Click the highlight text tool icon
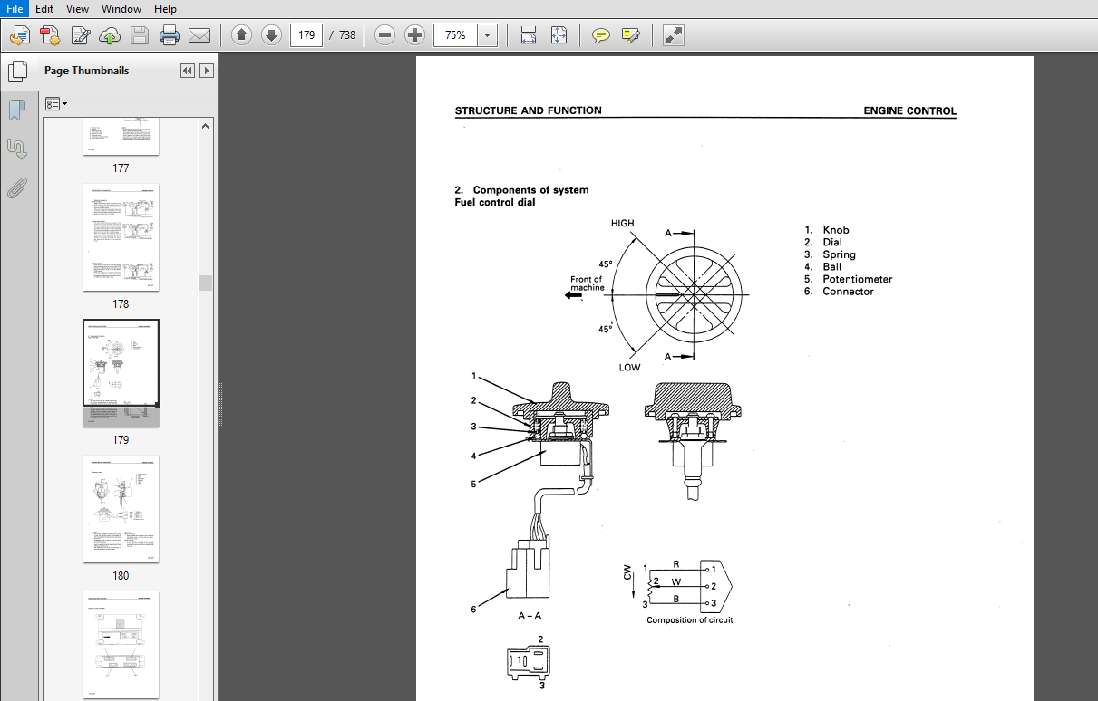Screen dimensions: 1098x701 (x=630, y=35)
